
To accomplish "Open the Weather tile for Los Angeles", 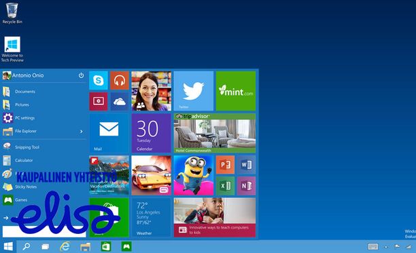I will [x=151, y=217].
